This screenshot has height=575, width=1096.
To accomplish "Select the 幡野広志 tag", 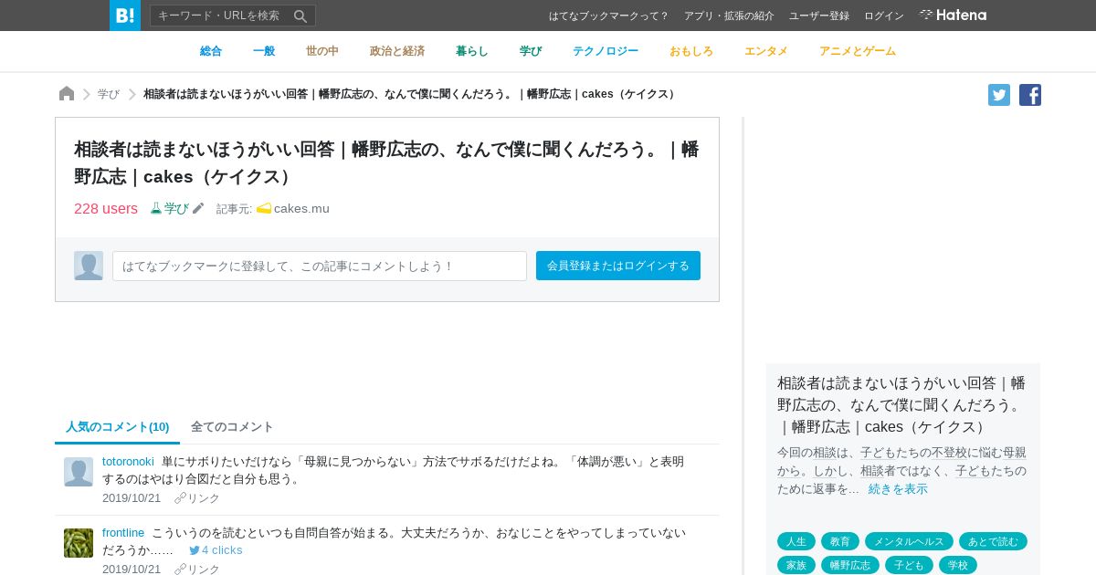I will point(850,565).
